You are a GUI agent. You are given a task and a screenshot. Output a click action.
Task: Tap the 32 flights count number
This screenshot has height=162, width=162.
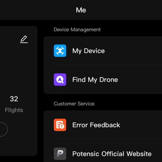[14, 99]
